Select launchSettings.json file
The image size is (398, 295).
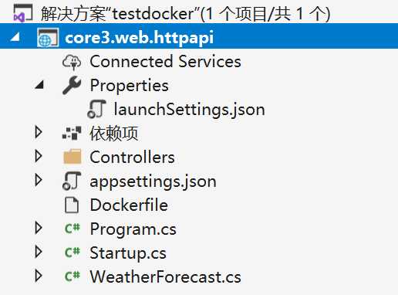[x=189, y=110]
